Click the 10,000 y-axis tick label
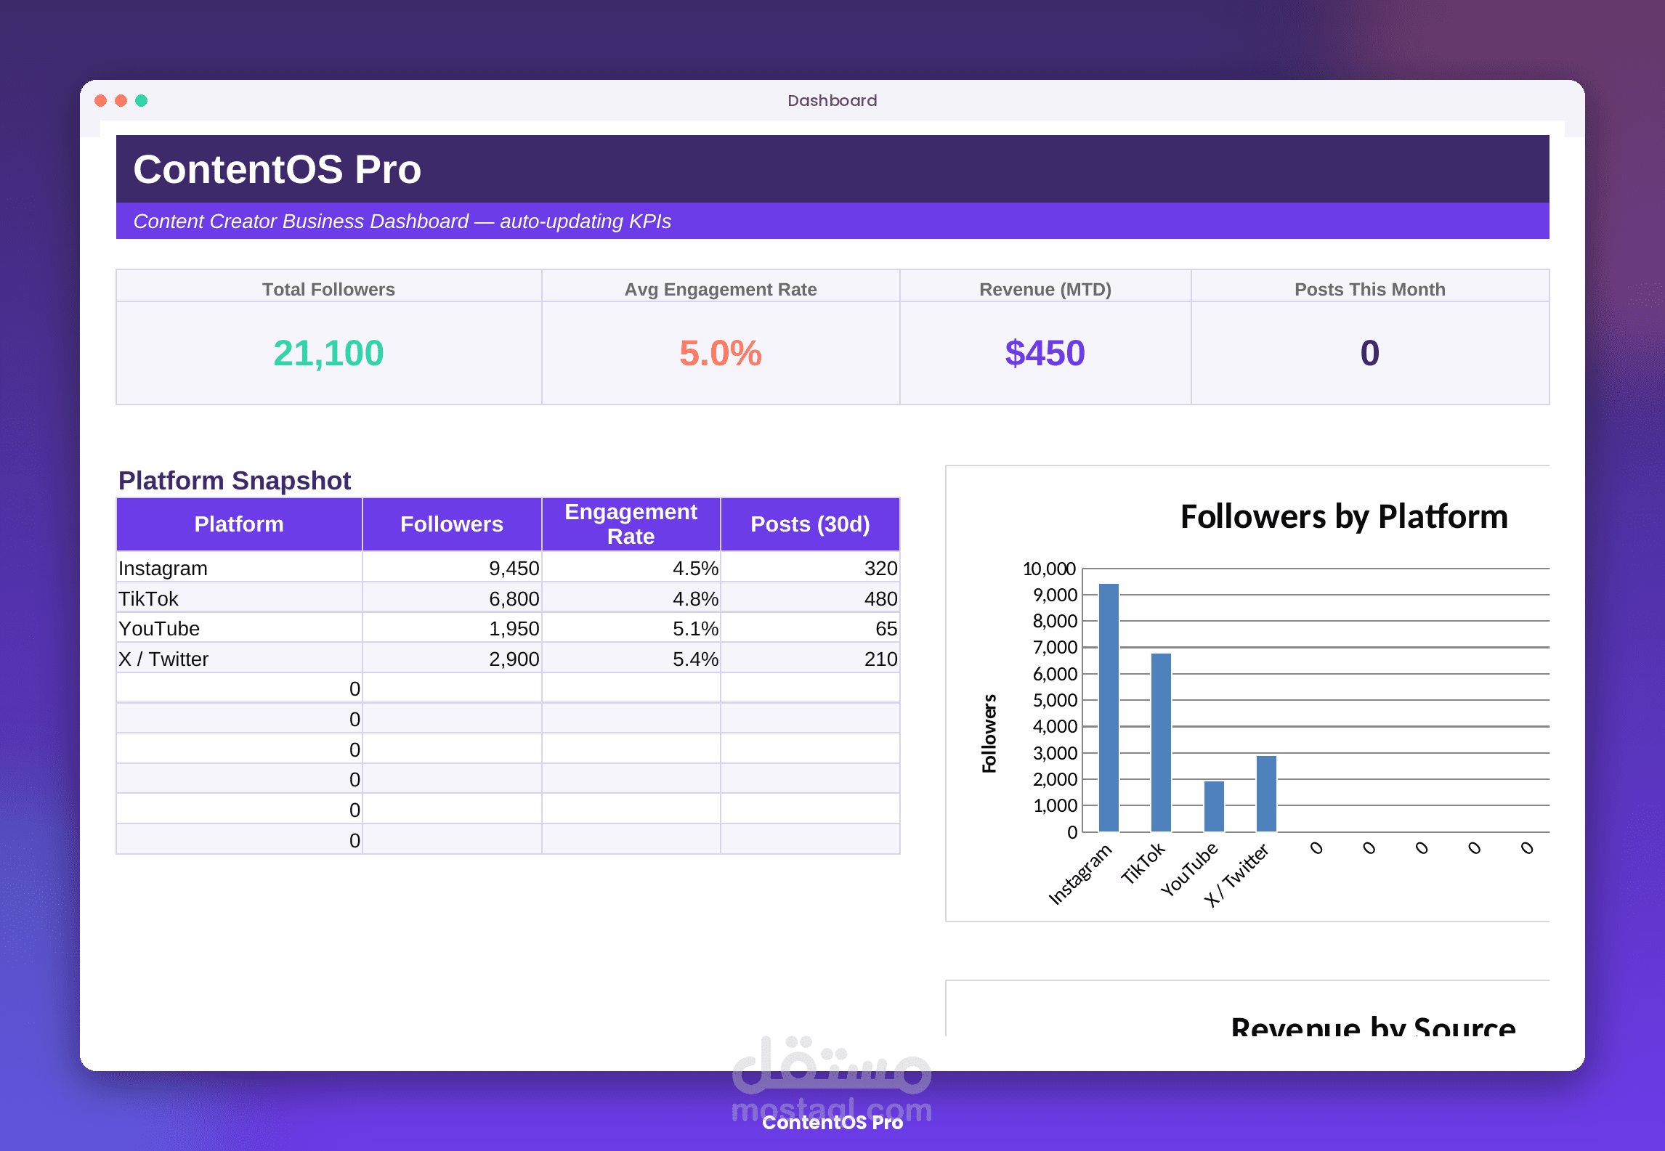Viewport: 1665px width, 1151px height. point(1049,569)
